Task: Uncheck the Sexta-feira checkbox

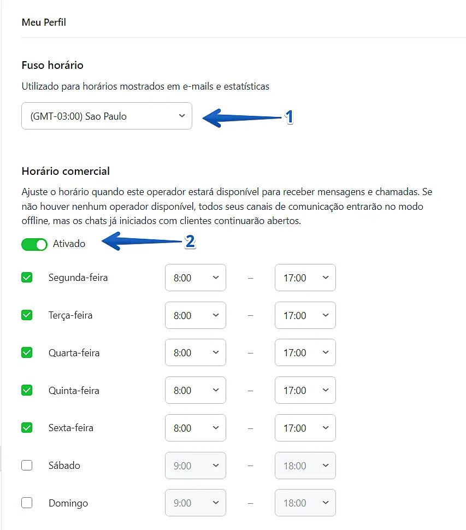Action: pyautogui.click(x=27, y=428)
